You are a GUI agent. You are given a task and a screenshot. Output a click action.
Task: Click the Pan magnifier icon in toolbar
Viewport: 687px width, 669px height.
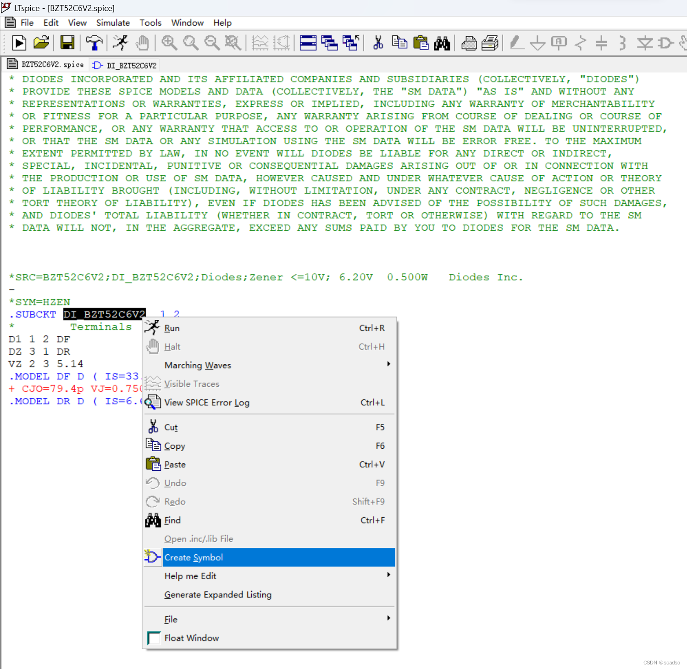coord(190,43)
